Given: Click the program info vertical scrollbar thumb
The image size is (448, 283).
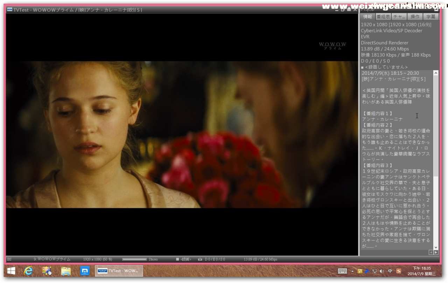Looking at the screenshot, I should point(436,126).
